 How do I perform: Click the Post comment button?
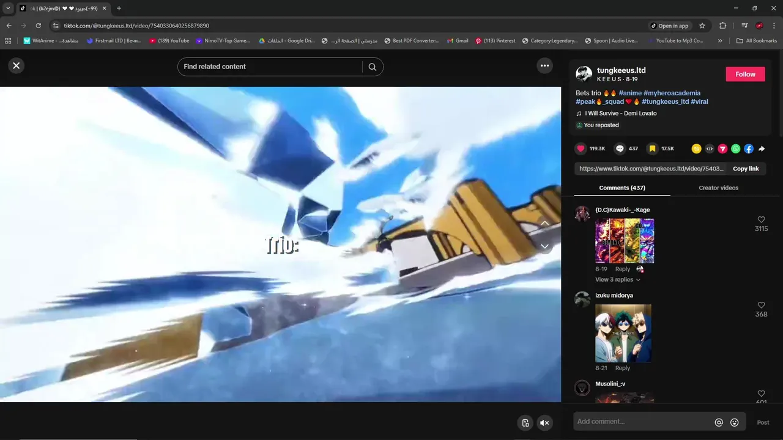(763, 422)
